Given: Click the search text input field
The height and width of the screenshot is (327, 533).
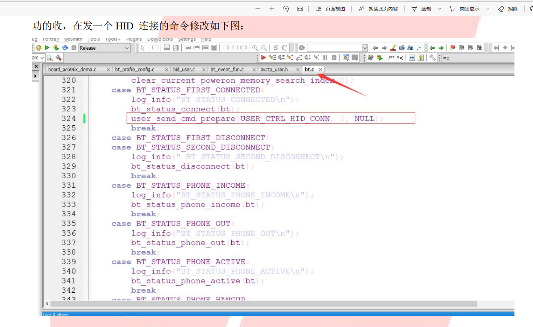Looking at the screenshot, I should [x=335, y=48].
